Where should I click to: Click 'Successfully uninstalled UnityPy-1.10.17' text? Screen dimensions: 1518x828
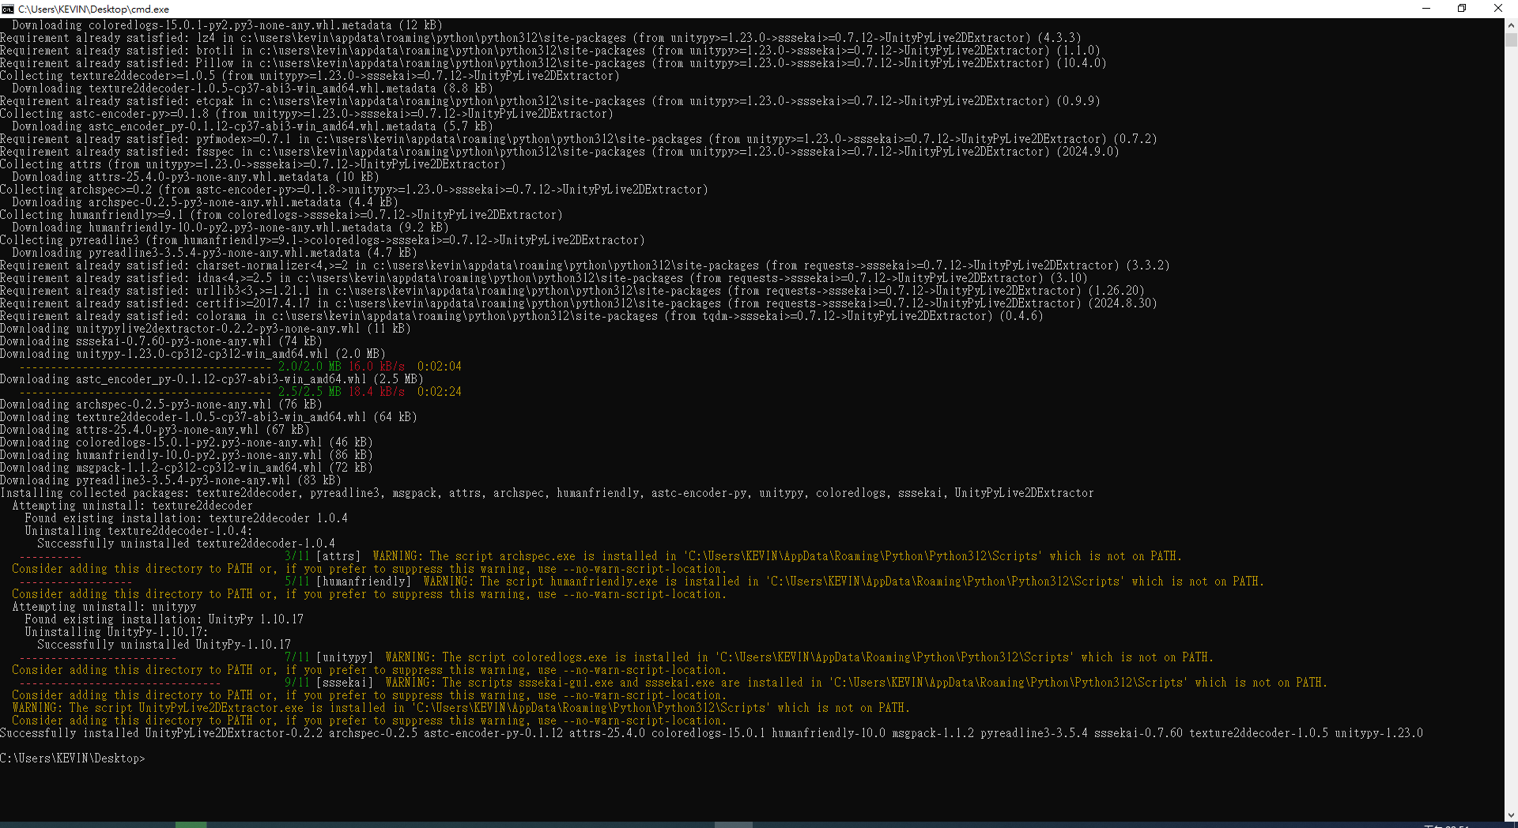tap(164, 645)
